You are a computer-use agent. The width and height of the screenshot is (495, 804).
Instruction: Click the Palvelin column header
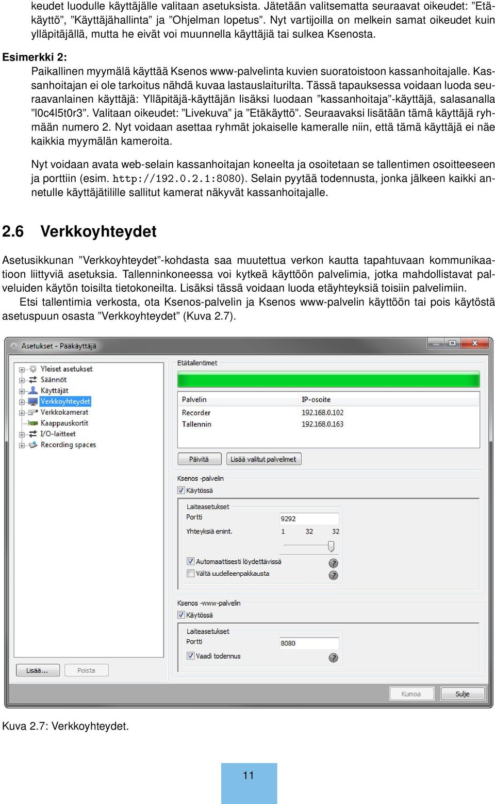[x=238, y=399]
